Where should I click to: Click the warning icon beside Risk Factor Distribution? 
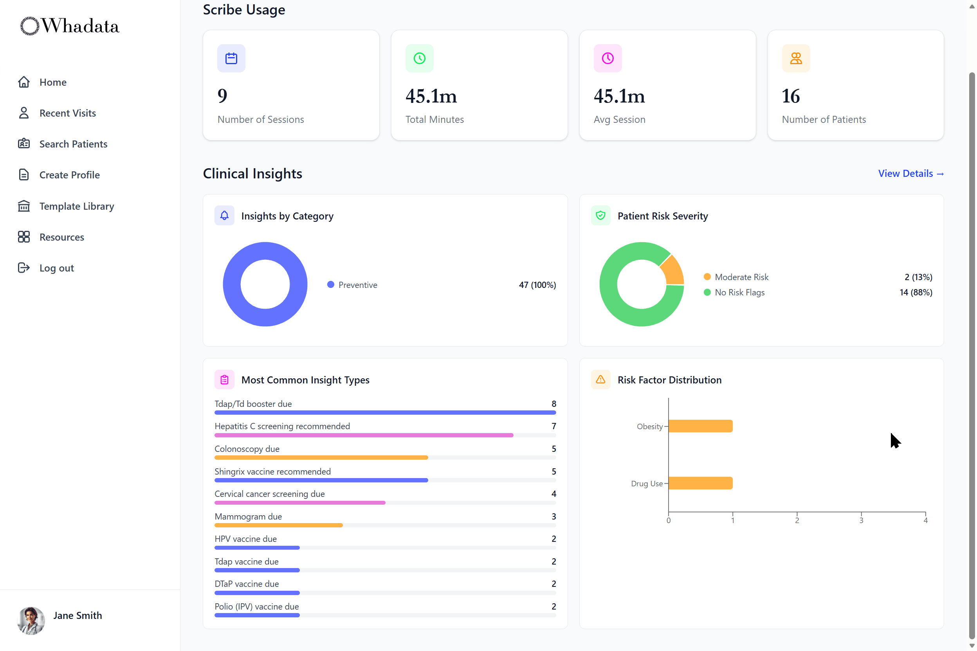(x=600, y=379)
